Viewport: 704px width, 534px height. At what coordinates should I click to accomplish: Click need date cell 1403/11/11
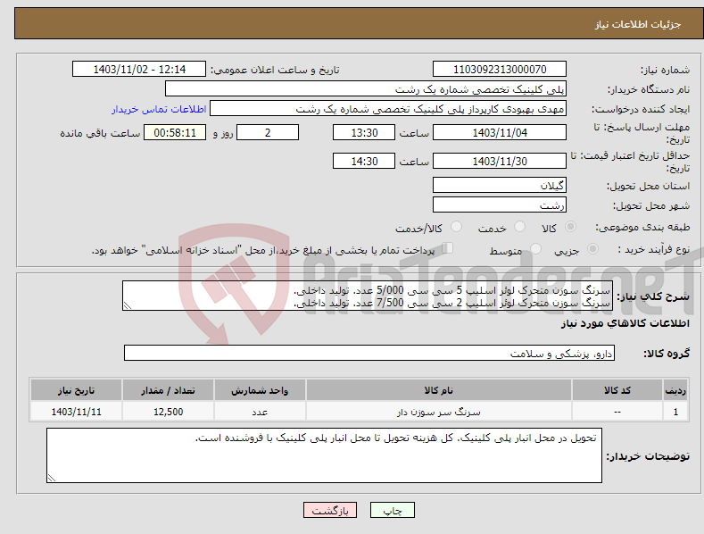click(76, 412)
